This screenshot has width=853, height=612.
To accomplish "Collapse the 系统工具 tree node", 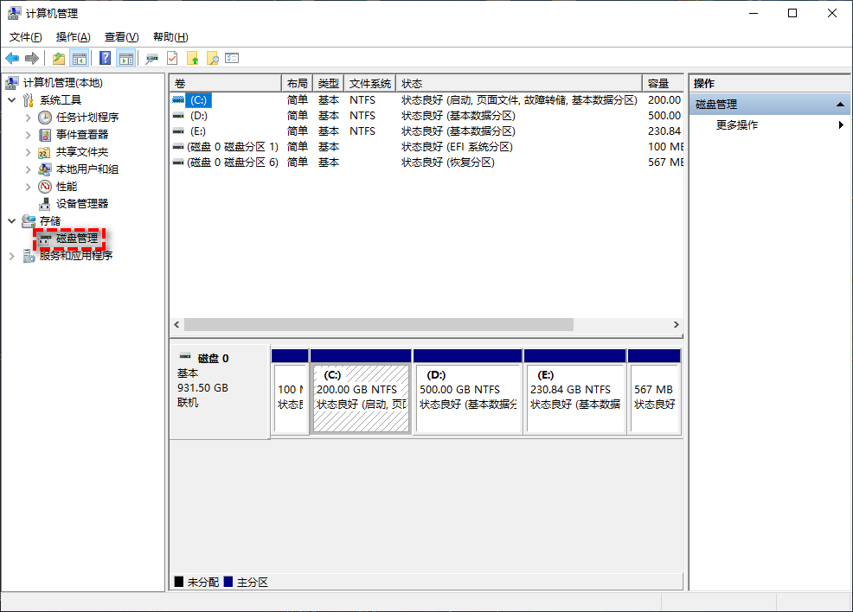I will click(x=12, y=100).
